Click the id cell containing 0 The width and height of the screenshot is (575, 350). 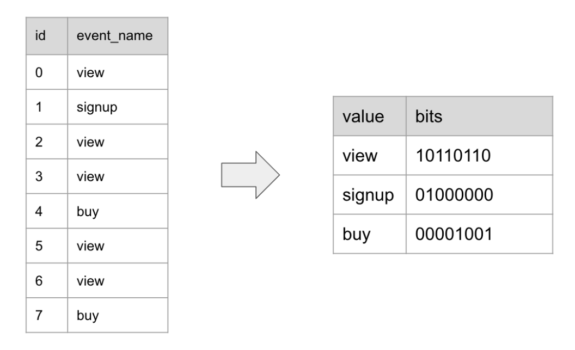pyautogui.click(x=38, y=72)
